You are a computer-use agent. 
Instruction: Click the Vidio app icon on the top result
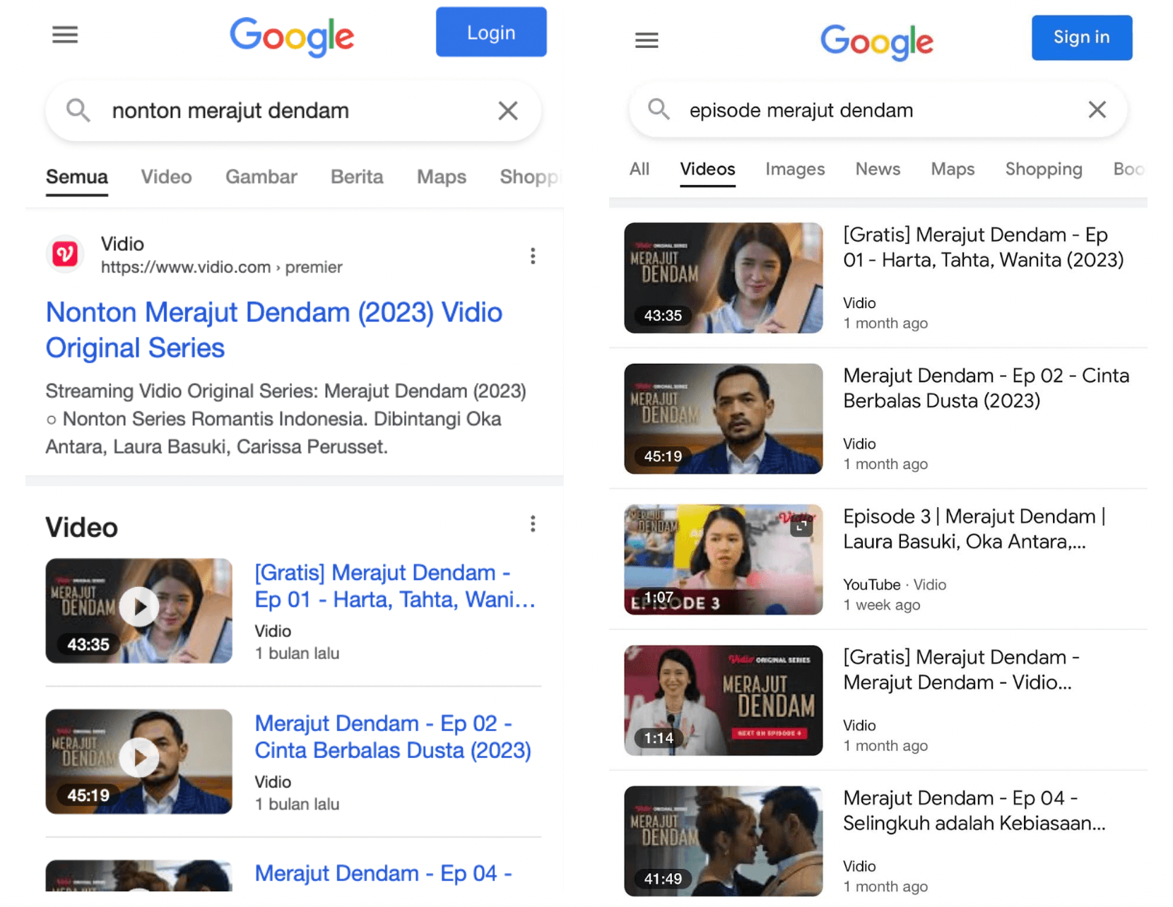(x=64, y=254)
